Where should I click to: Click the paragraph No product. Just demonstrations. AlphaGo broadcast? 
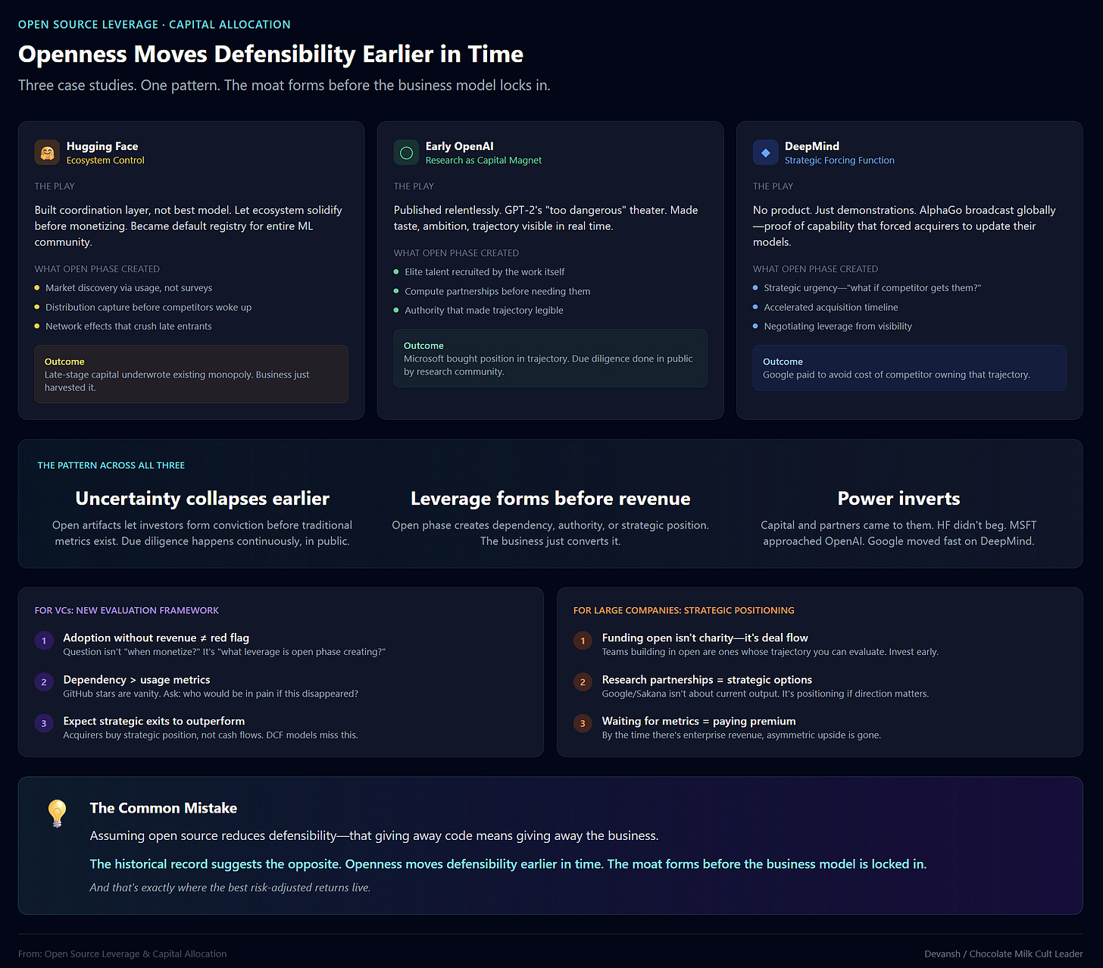pyautogui.click(x=905, y=226)
